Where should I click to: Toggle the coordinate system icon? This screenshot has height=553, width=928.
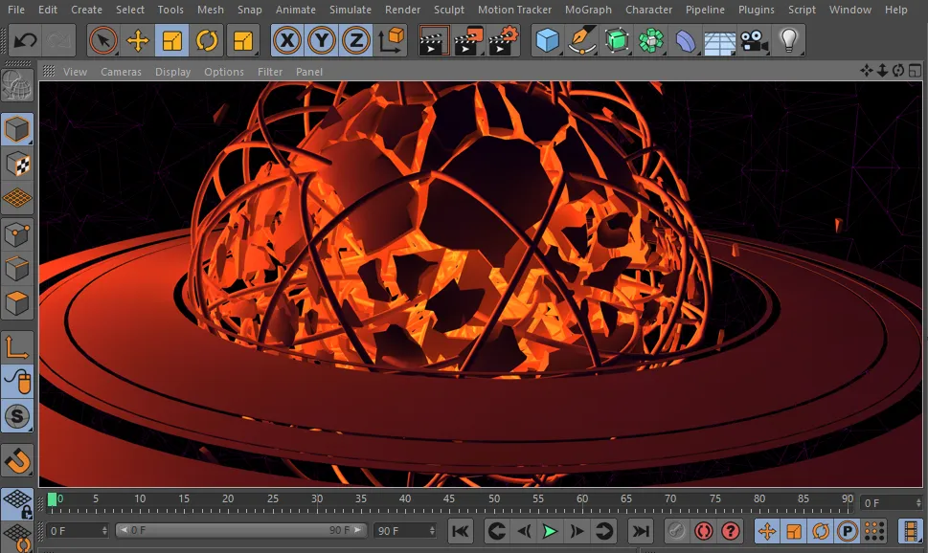[x=391, y=41]
